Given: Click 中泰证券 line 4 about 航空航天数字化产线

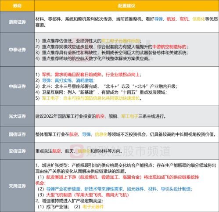Looking at the screenshot, I should (x=93, y=59).
